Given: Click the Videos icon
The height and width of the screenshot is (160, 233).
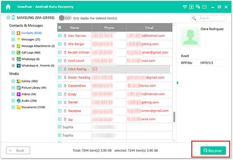Looking at the screenshot, I should [x=18, y=94].
